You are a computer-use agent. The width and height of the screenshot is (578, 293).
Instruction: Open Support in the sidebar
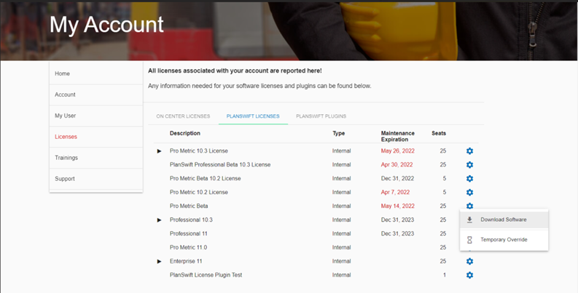pyautogui.click(x=95, y=179)
